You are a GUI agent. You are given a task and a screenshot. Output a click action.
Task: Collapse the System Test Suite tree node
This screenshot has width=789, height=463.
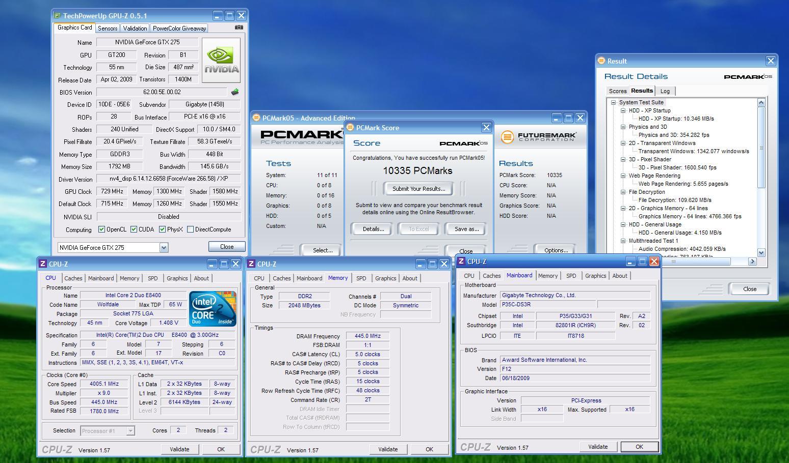[x=614, y=102]
